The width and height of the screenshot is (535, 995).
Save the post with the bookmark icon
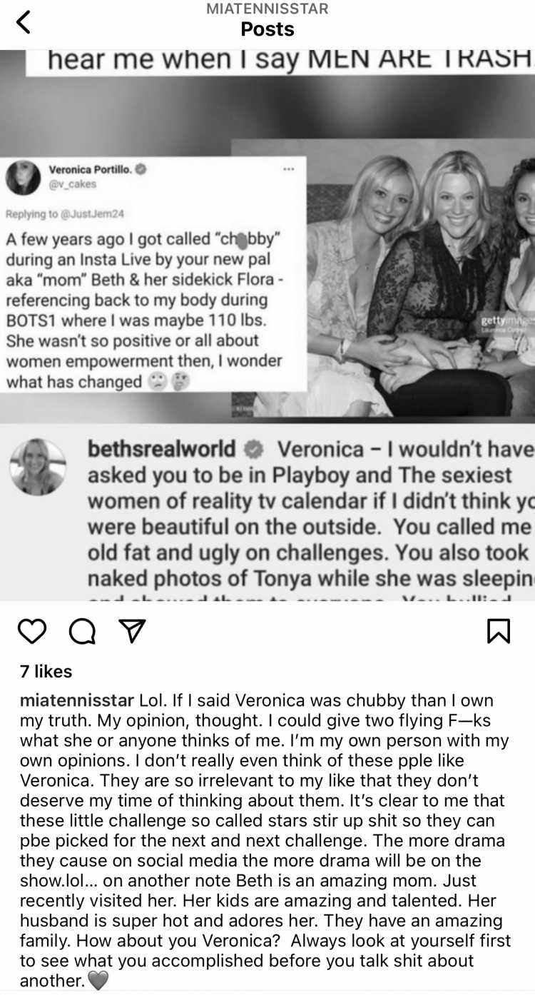click(499, 630)
